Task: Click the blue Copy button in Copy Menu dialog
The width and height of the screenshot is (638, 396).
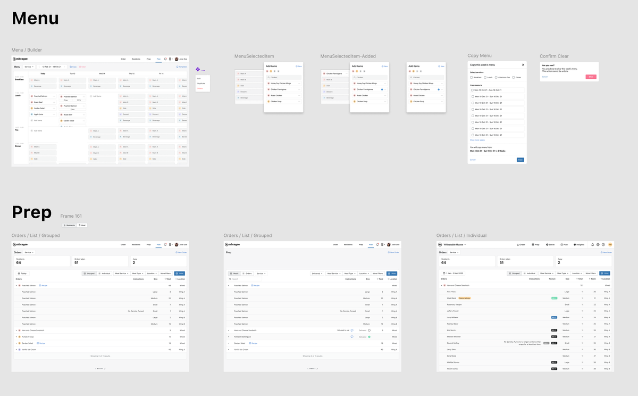Action: click(521, 160)
